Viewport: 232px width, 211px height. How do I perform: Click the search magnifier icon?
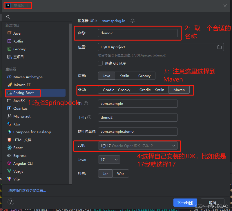pyautogui.click(x=8, y=17)
